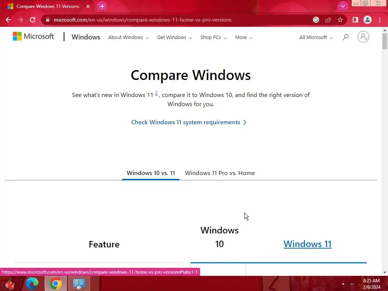Click footnote 2 superscript link
Image resolution: width=388 pixels, height=291 pixels.
pyautogui.click(x=156, y=93)
